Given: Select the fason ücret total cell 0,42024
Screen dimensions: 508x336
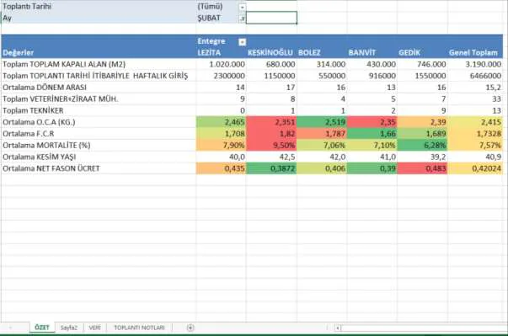Looking at the screenshot, I should tap(475, 168).
